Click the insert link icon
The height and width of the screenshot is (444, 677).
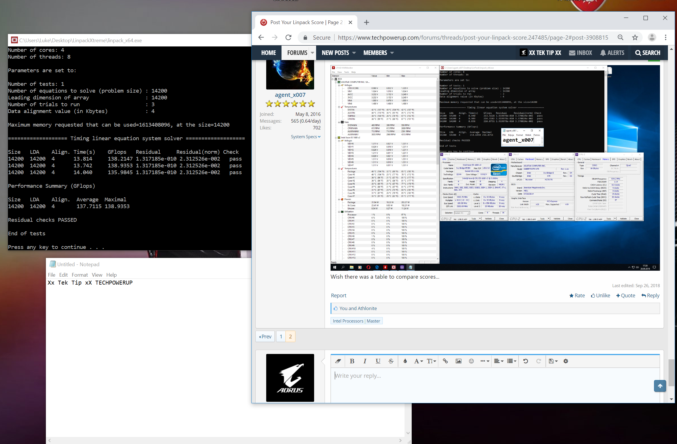[445, 361]
